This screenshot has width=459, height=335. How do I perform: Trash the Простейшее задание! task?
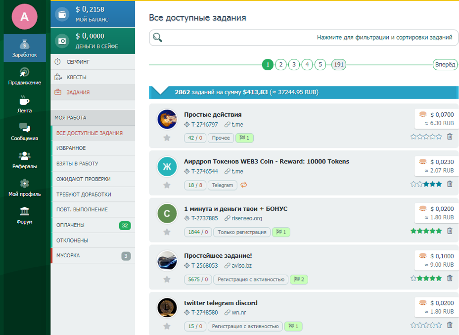[x=450, y=278]
